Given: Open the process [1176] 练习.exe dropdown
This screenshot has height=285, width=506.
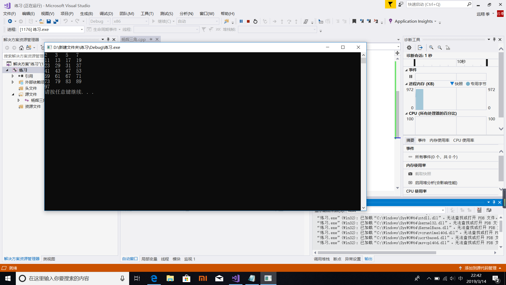Looking at the screenshot, I should tap(82, 30).
